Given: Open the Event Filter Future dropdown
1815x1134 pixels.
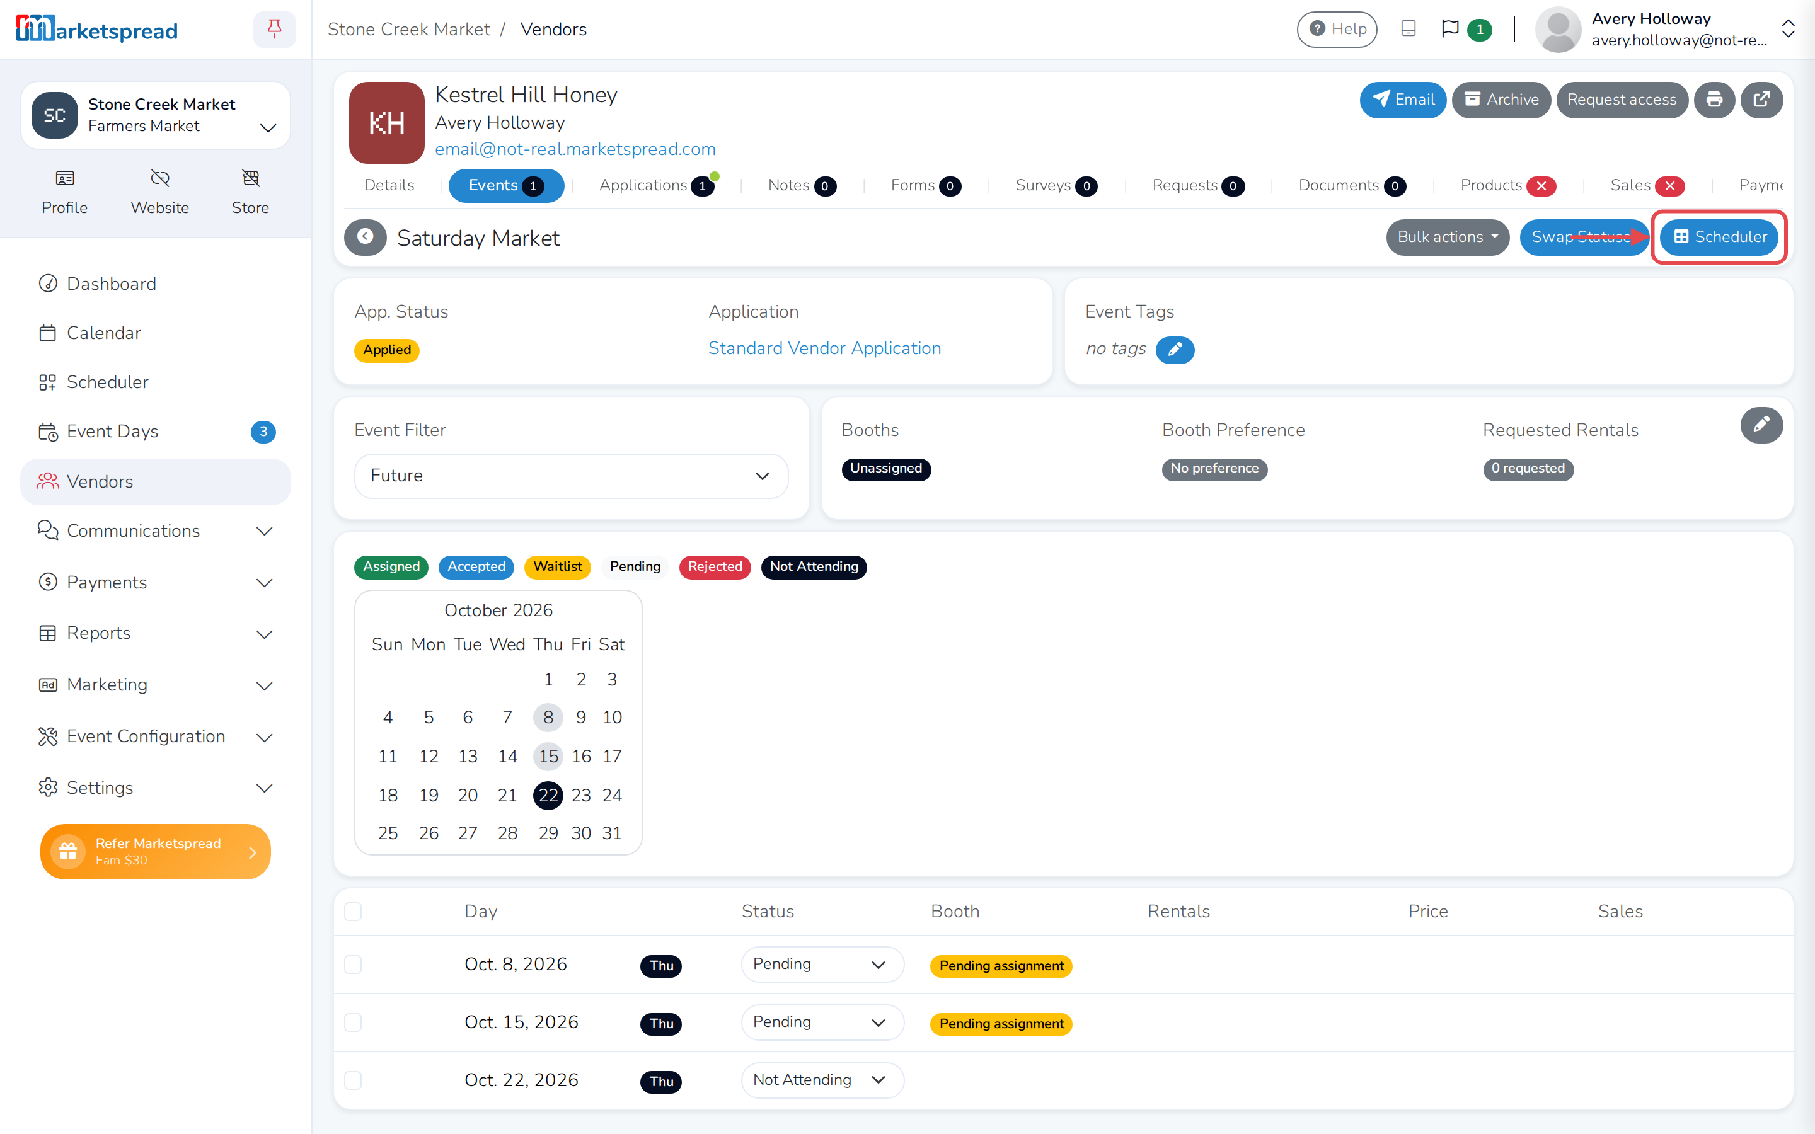Looking at the screenshot, I should click(x=571, y=476).
